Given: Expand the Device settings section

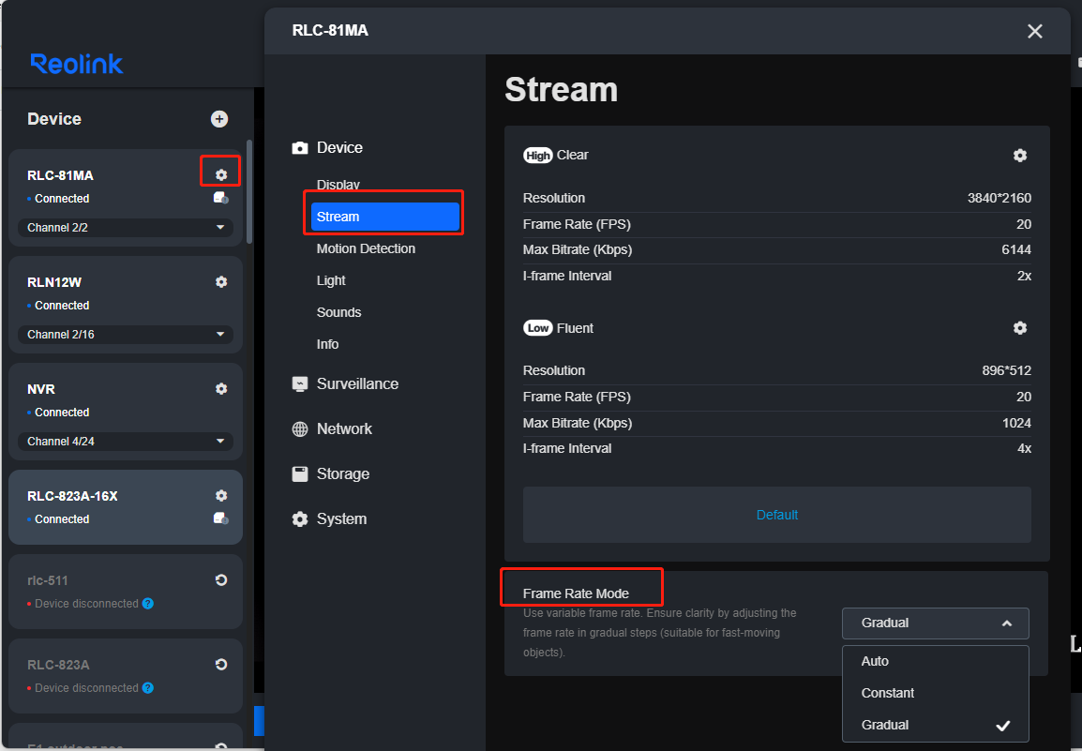Looking at the screenshot, I should [327, 148].
